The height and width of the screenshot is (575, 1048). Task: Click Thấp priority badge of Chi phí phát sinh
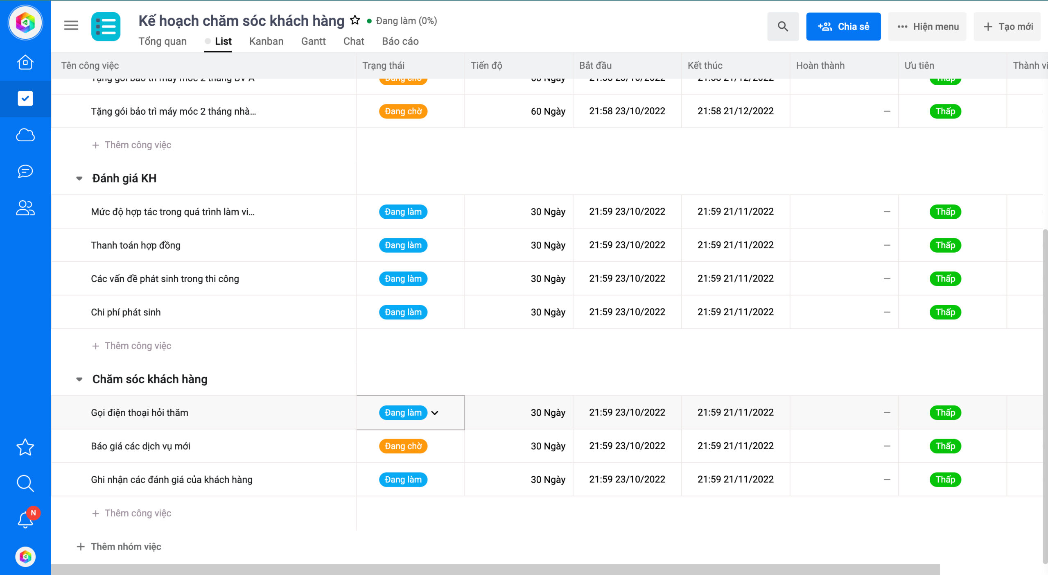(x=945, y=312)
